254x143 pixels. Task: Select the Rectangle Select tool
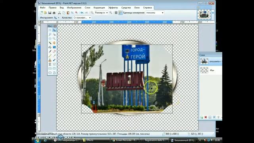tap(50, 30)
